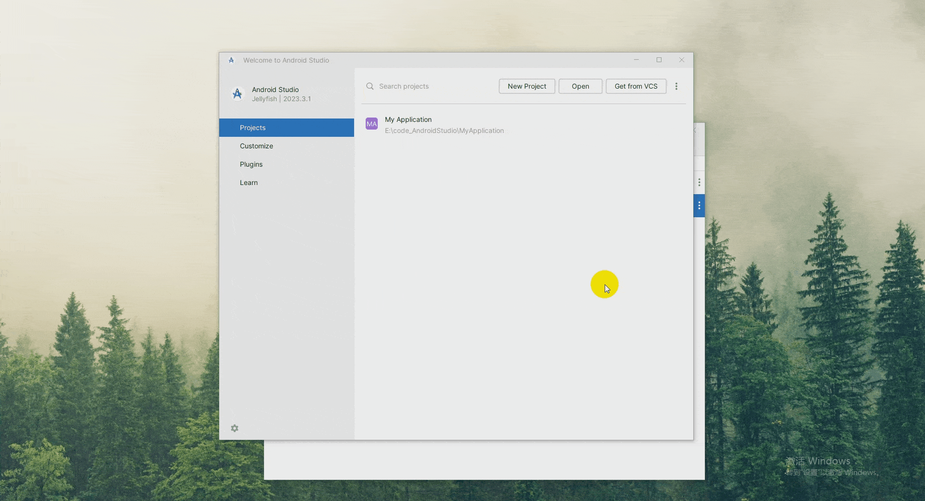Click the E:\code_AndroidStudio\MyApplication path
This screenshot has height=501, width=925.
click(x=444, y=131)
